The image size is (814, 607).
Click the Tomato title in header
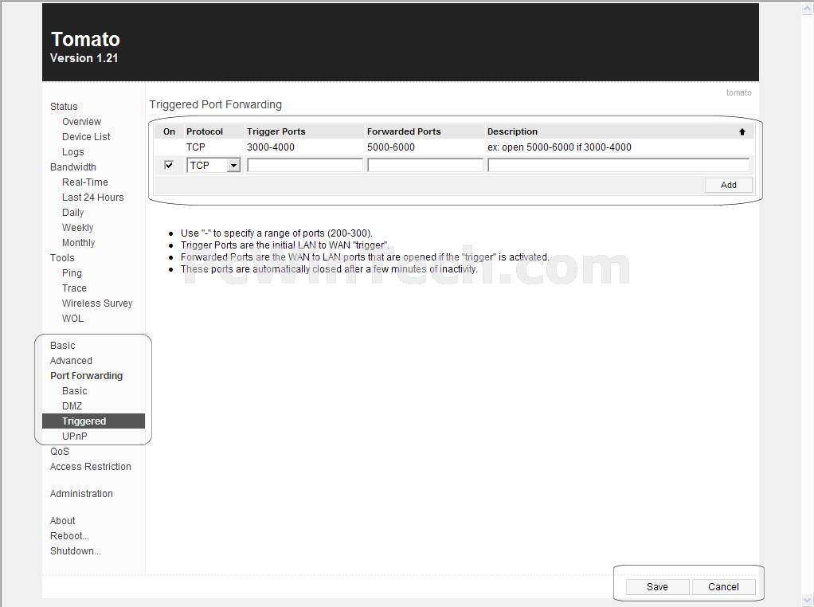(x=86, y=40)
